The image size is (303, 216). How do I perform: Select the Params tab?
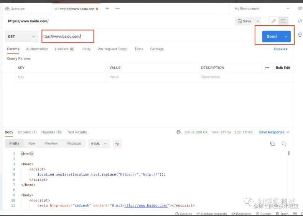coord(13,49)
